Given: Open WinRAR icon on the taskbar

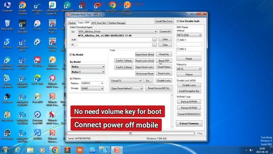Looking at the screenshot, I should tap(67, 150).
